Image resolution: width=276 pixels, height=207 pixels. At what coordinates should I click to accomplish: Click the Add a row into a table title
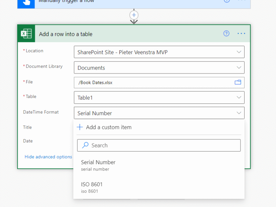click(x=66, y=34)
